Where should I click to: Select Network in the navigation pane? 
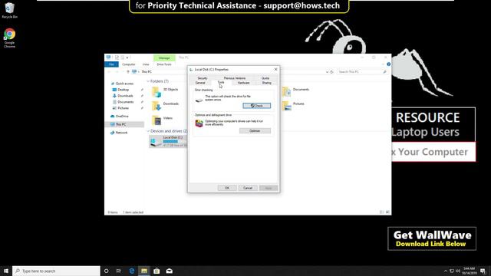121,133
